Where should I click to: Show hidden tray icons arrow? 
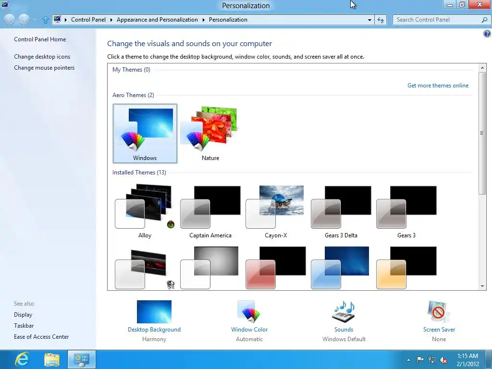(x=408, y=360)
